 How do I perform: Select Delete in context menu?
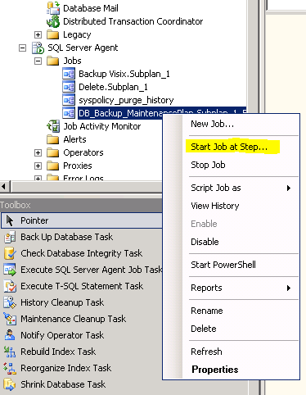(x=204, y=329)
